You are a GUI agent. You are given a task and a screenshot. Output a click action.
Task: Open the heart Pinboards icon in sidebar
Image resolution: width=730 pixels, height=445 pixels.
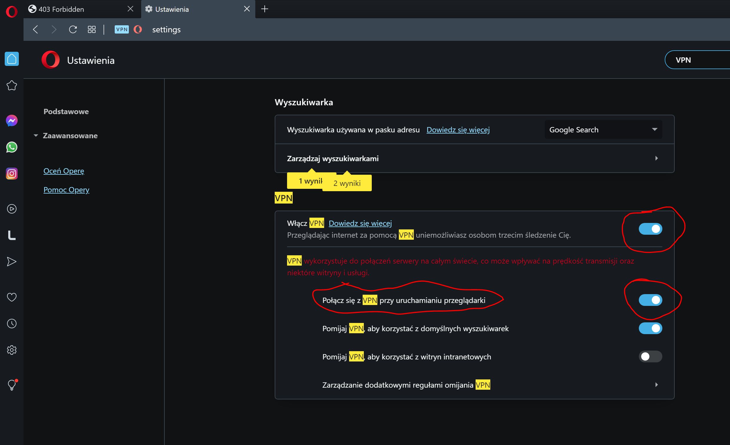(12, 297)
